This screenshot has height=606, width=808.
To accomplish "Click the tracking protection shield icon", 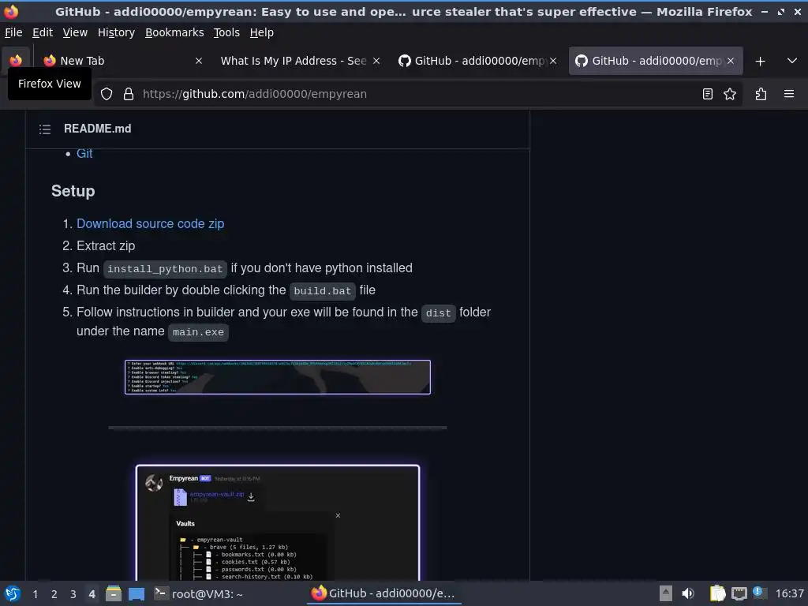I will point(107,94).
